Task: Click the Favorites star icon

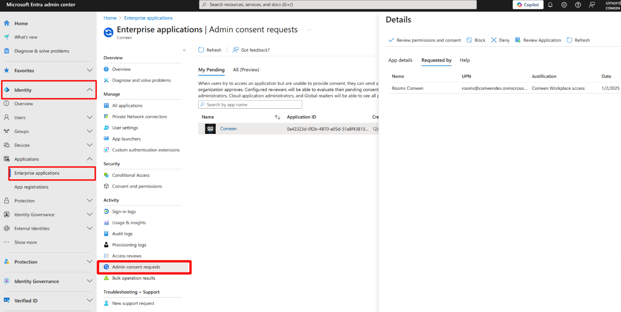Action: click(x=7, y=70)
